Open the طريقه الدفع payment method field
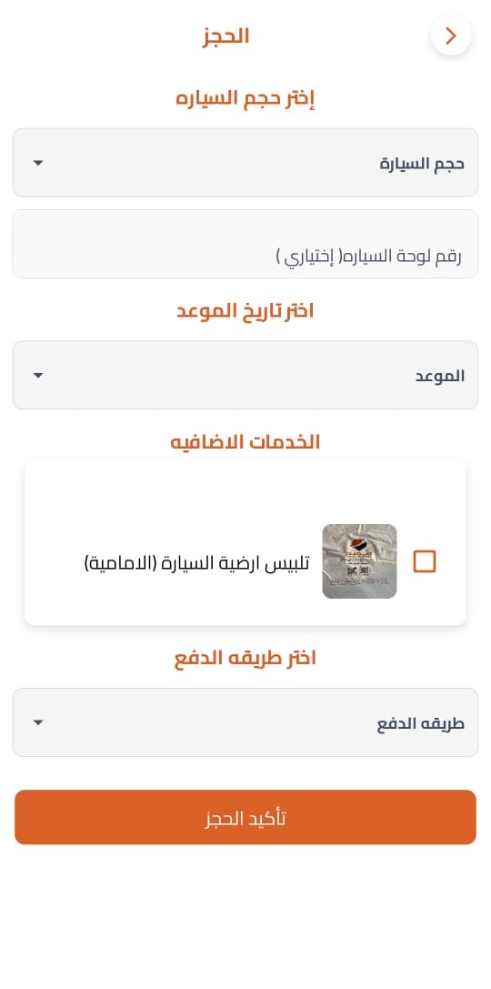Viewport: 491px width, 989px height. coord(245,722)
